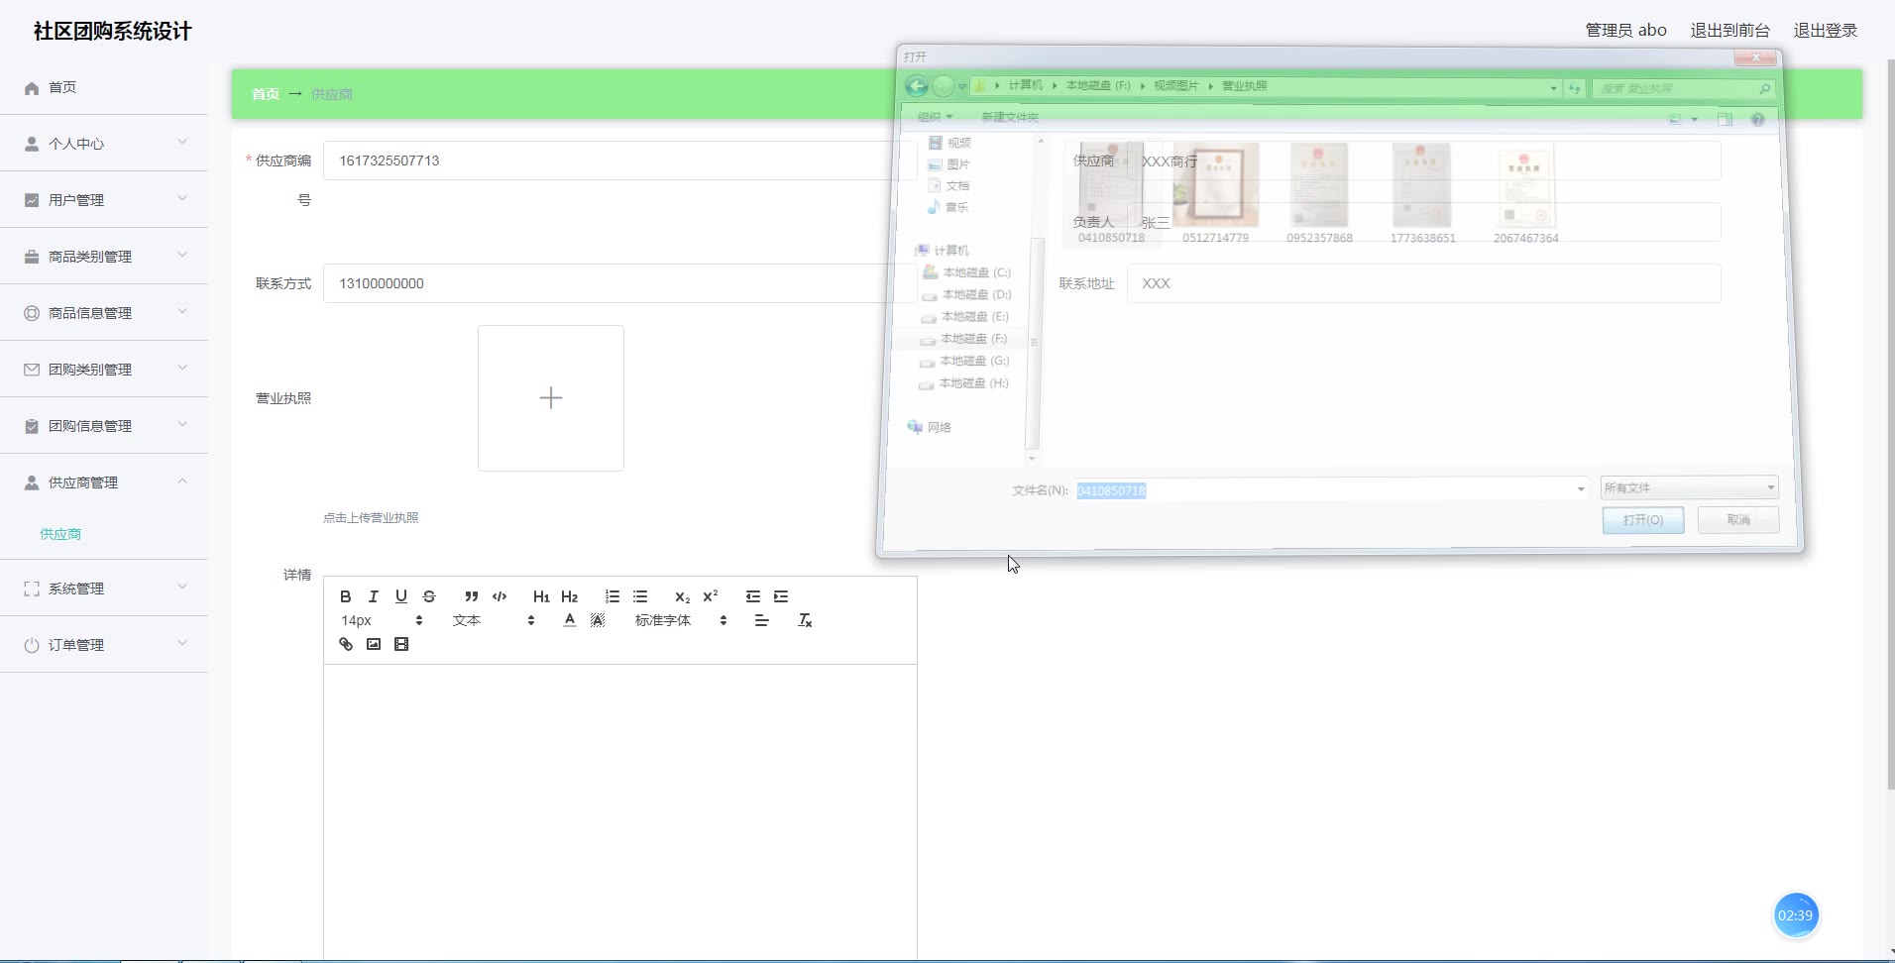
Task: Select thumbnail 0512714779 in file dialog
Action: (x=1216, y=193)
